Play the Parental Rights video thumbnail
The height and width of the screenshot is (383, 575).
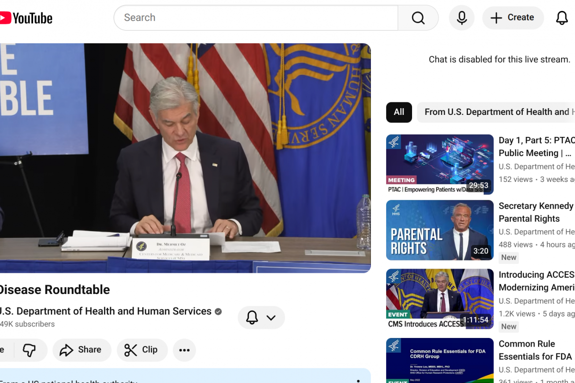439,230
